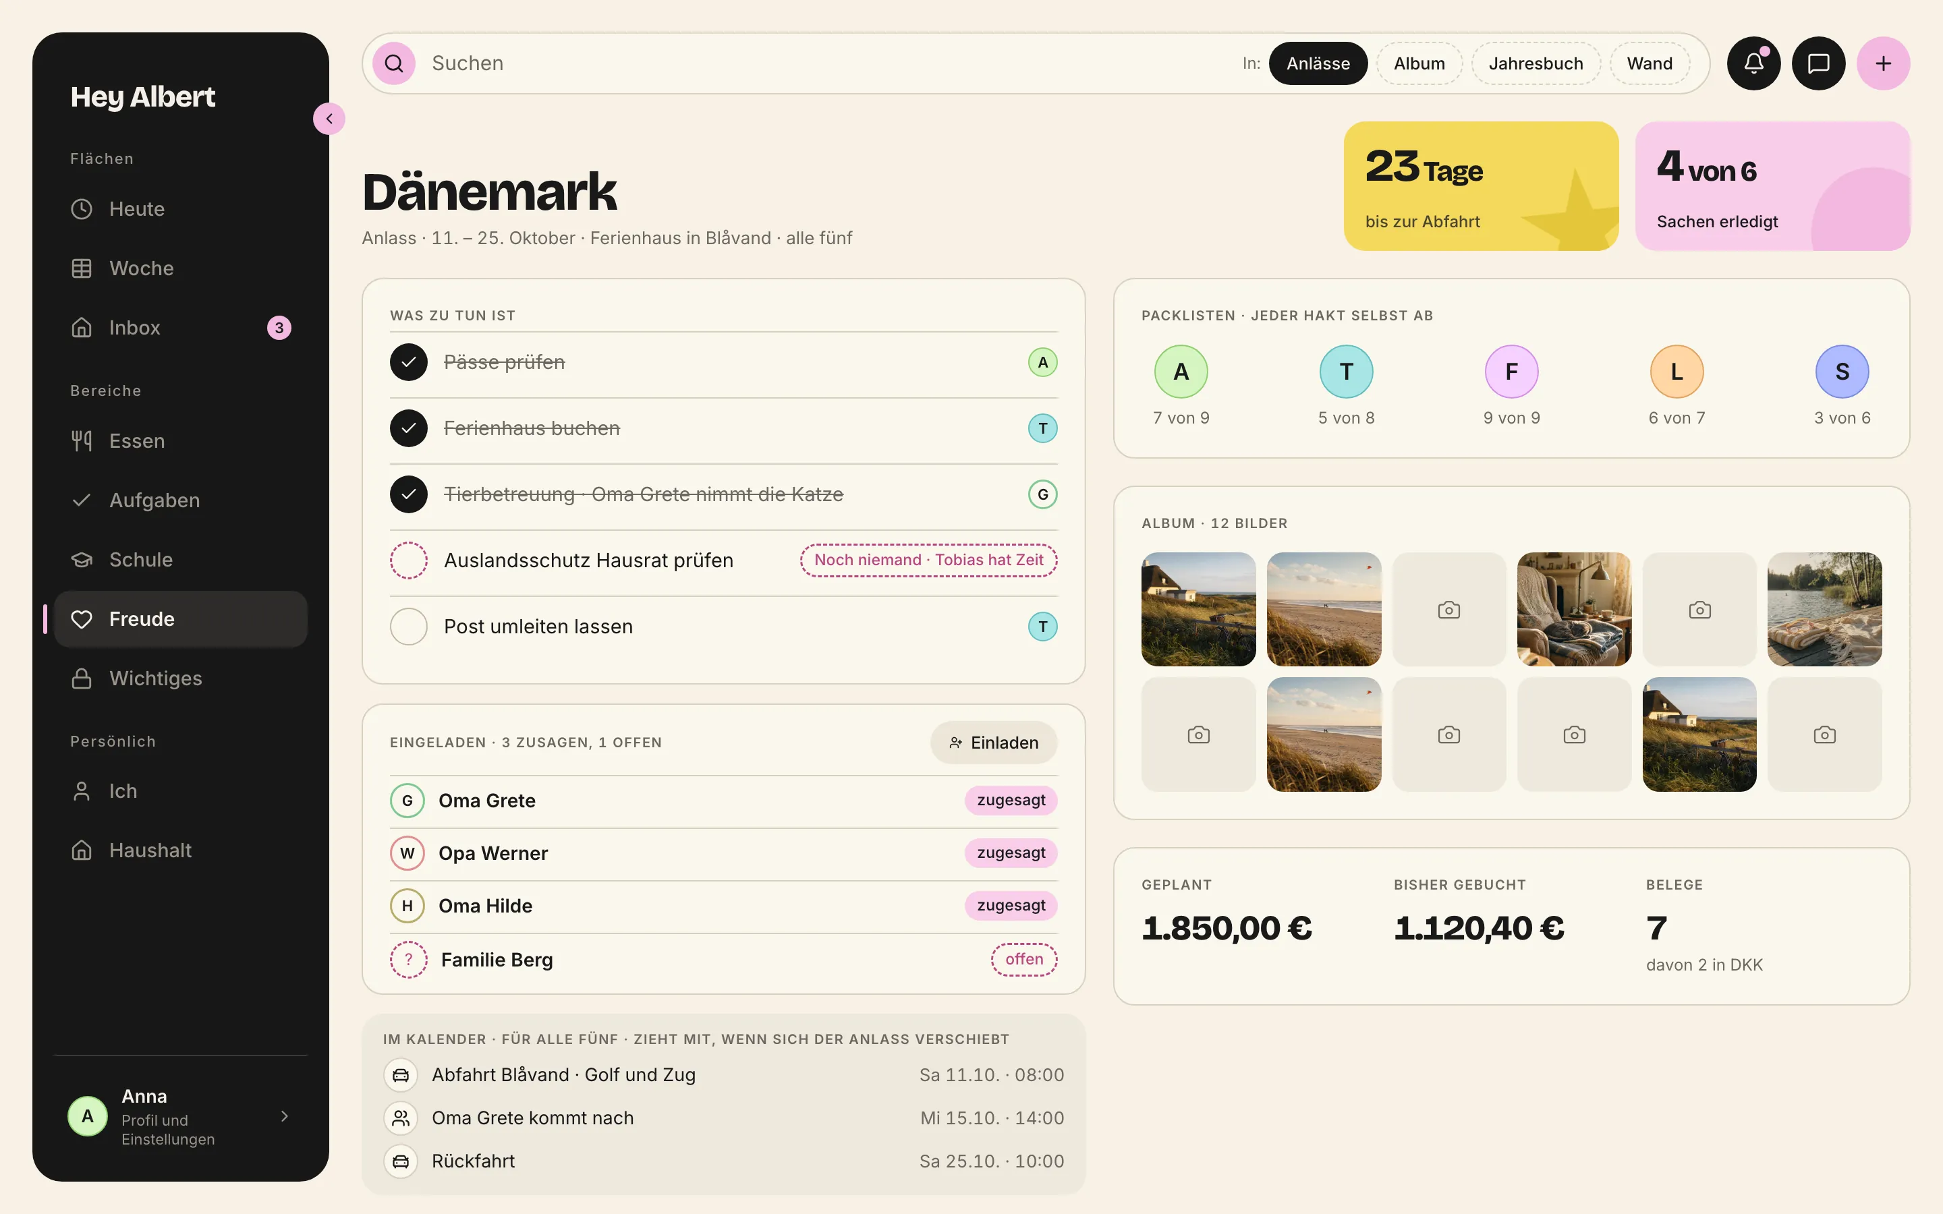This screenshot has width=1943, height=1214.
Task: Go to the Aufgaben area
Action: click(x=181, y=500)
